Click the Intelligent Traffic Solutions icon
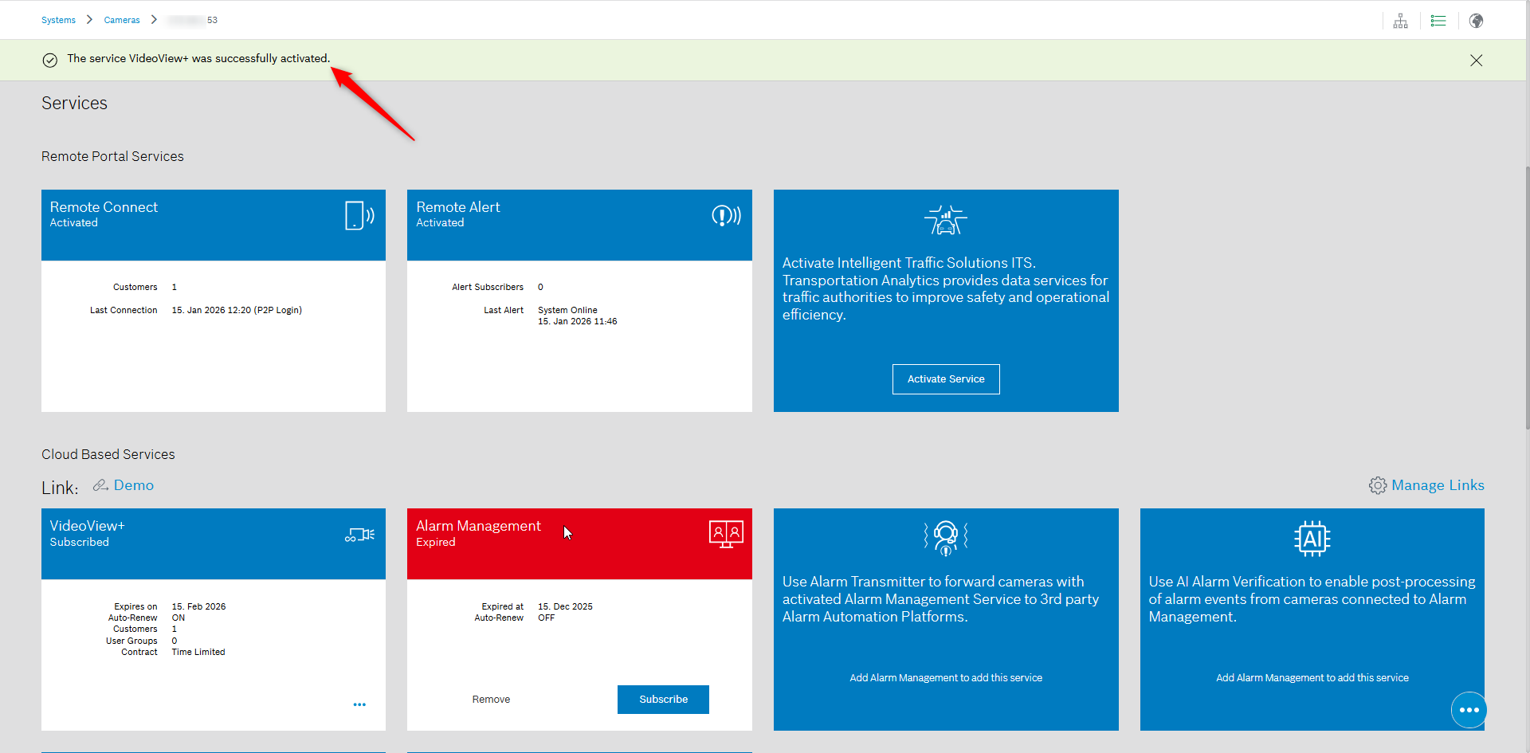 coord(946,220)
